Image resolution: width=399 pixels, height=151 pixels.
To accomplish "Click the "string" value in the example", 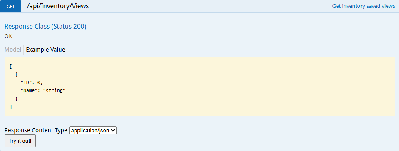I will click(54, 90).
